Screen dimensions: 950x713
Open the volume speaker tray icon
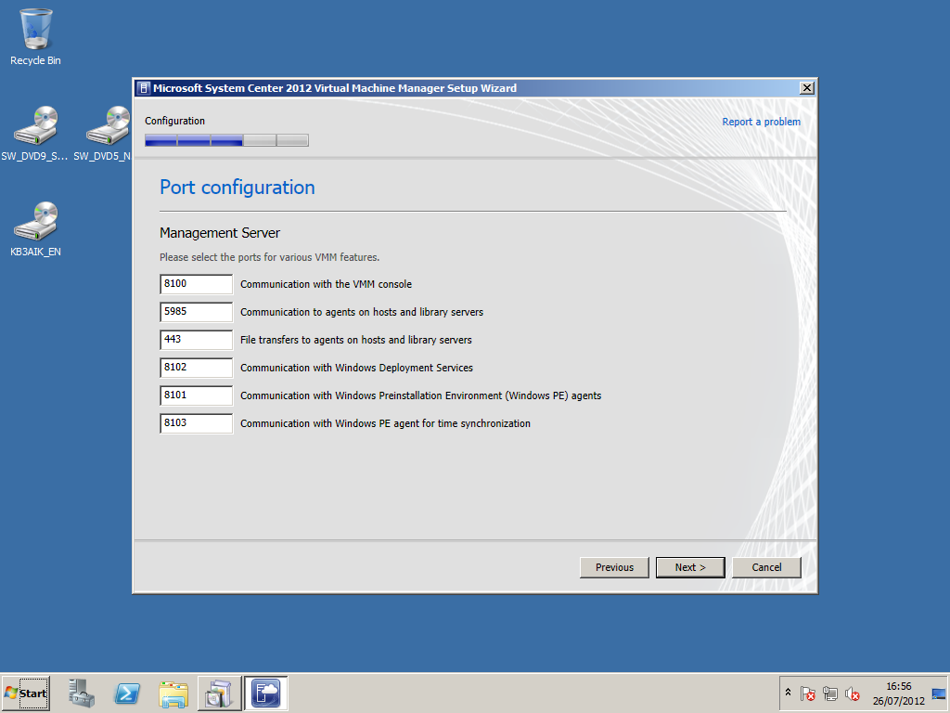click(x=852, y=693)
